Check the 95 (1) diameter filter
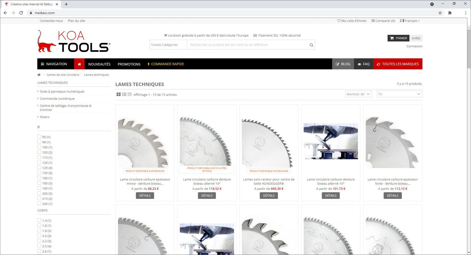The height and width of the screenshot is (255, 471). tap(39, 137)
